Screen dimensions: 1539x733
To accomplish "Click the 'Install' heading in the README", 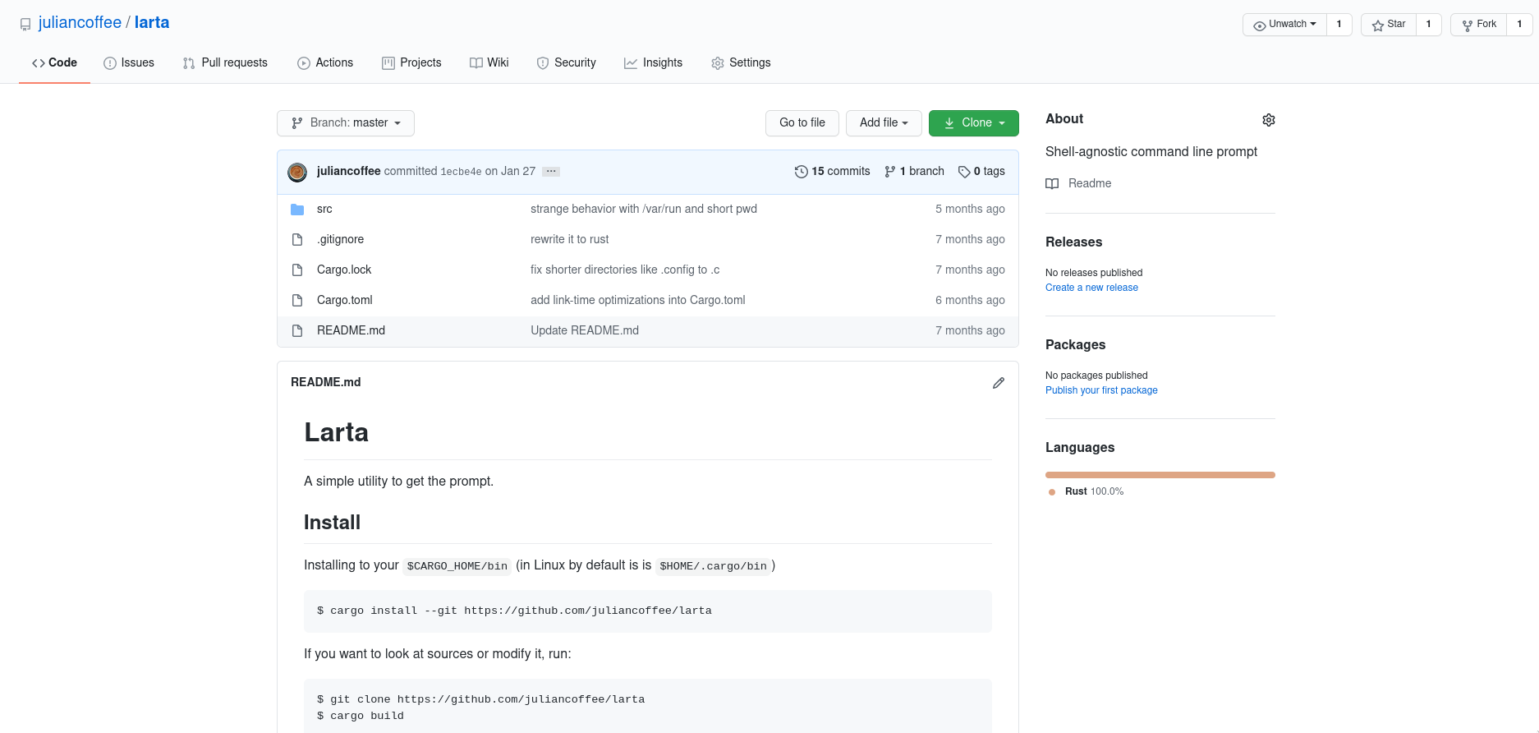I will [x=332, y=523].
